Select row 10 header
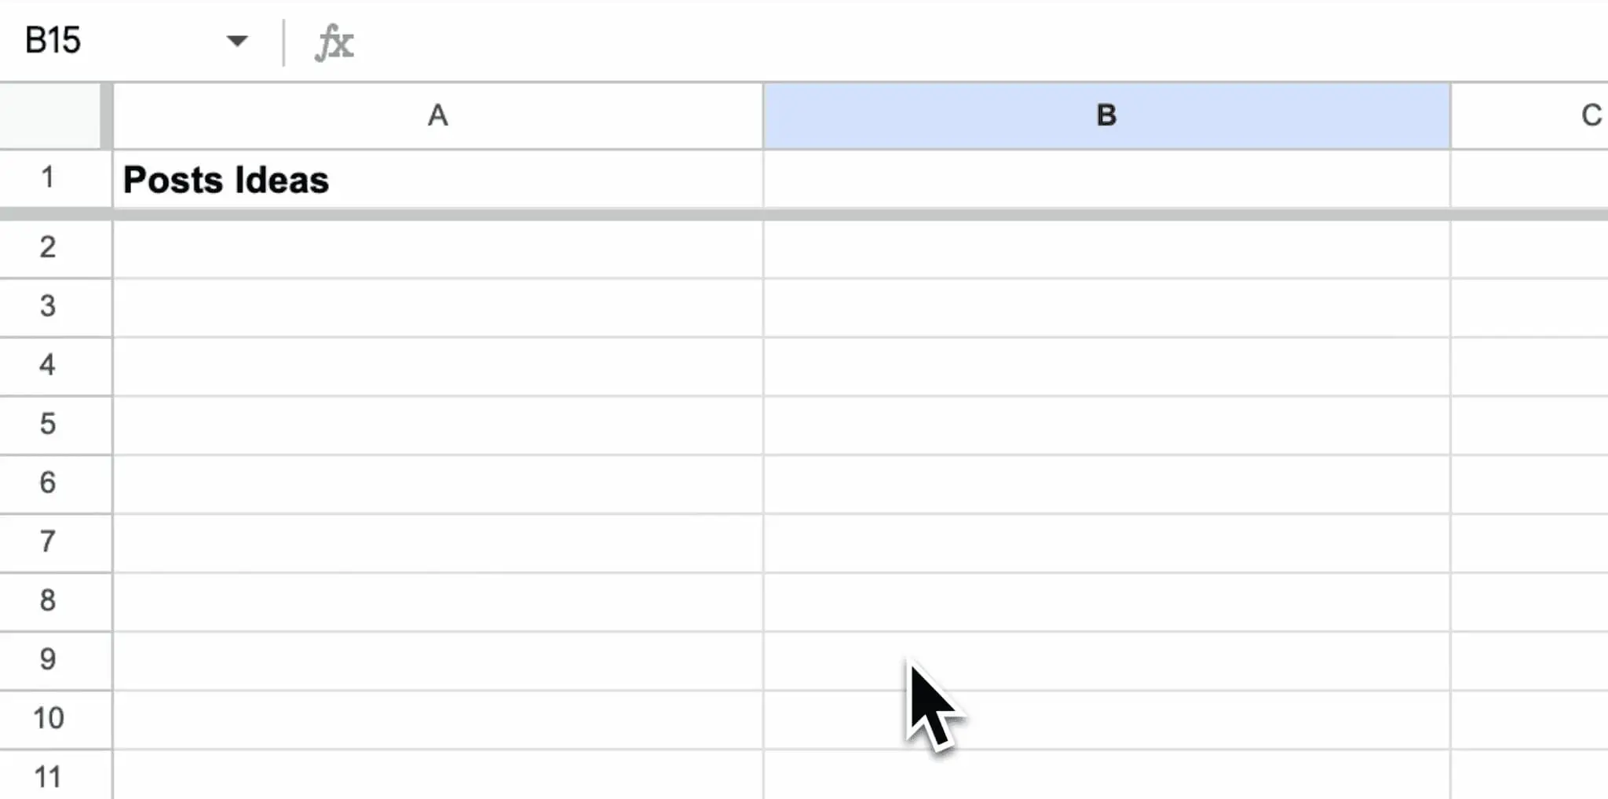Image resolution: width=1608 pixels, height=799 pixels. coord(49,718)
